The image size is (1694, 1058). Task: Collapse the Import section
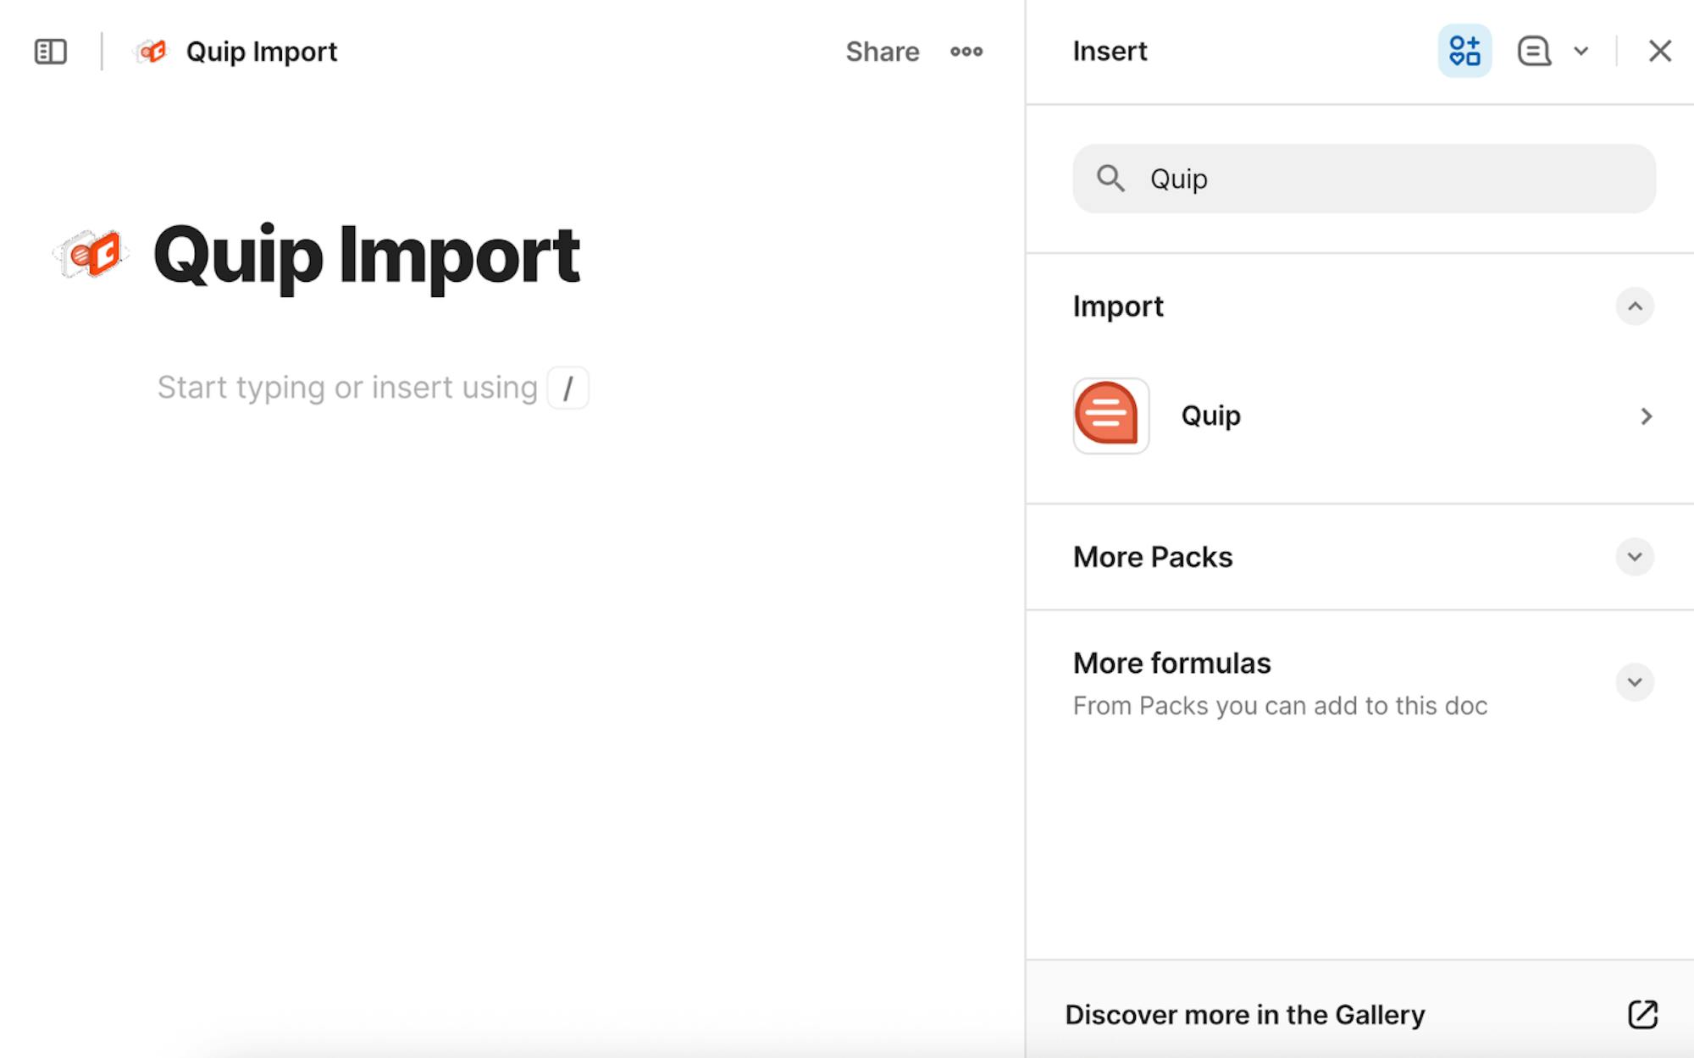click(1634, 306)
